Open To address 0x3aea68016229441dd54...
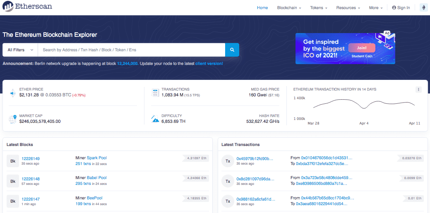 (322, 204)
